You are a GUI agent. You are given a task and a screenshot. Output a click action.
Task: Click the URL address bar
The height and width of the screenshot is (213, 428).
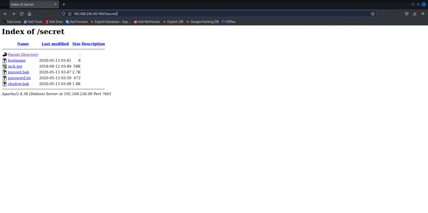(218, 14)
